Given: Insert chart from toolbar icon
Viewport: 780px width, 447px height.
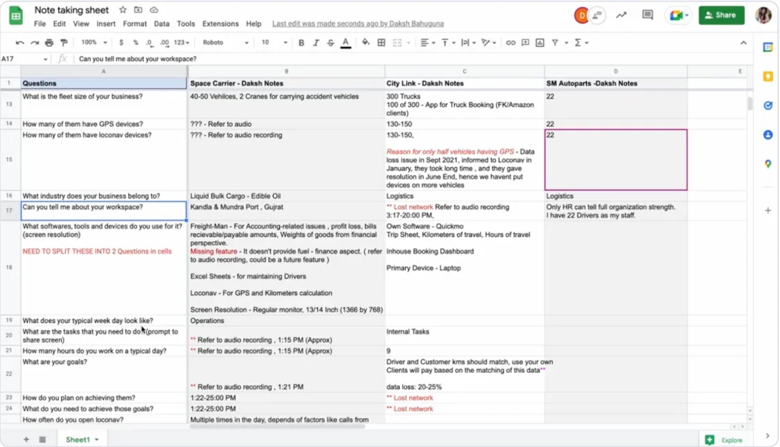Looking at the screenshot, I should point(540,43).
